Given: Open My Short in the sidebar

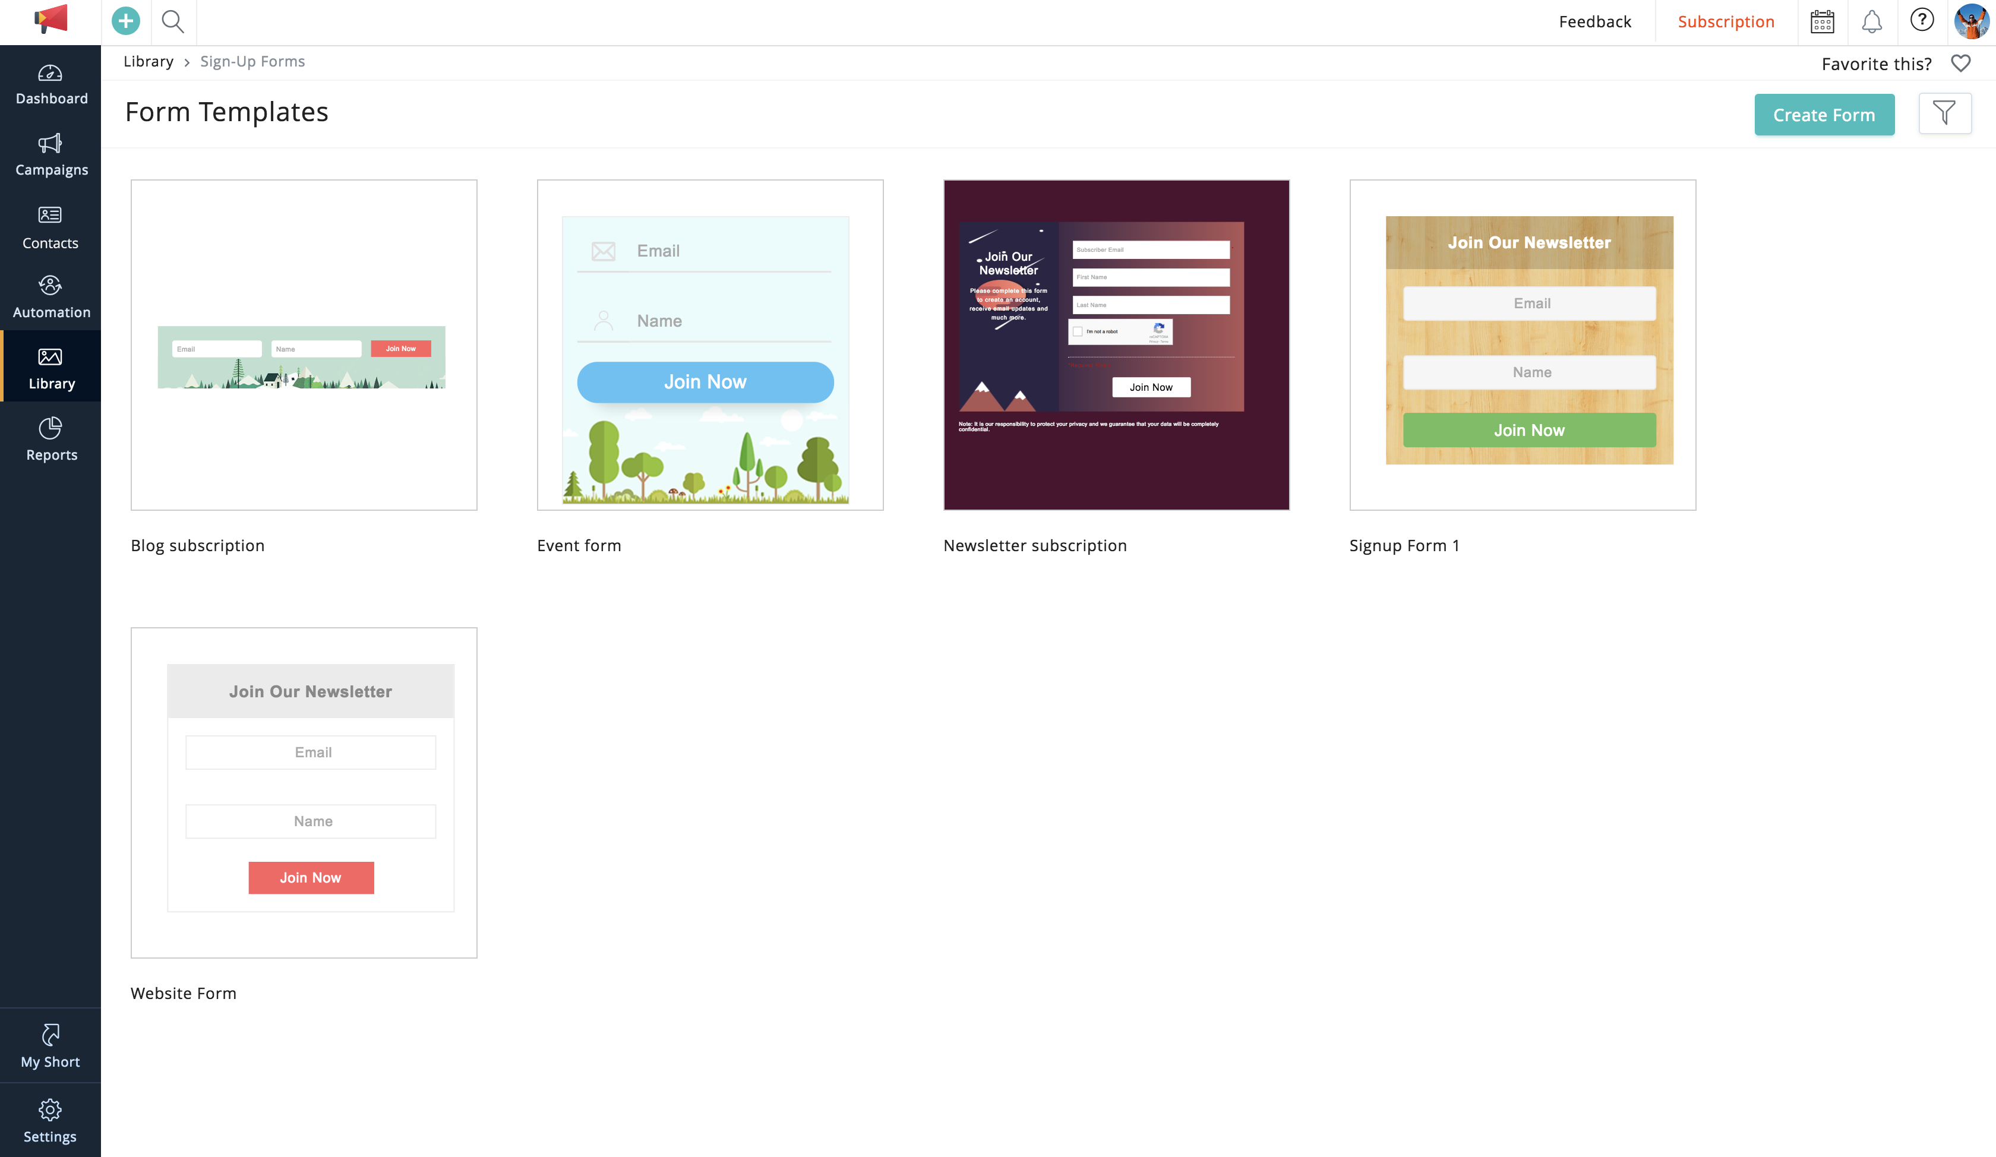Looking at the screenshot, I should 50,1046.
